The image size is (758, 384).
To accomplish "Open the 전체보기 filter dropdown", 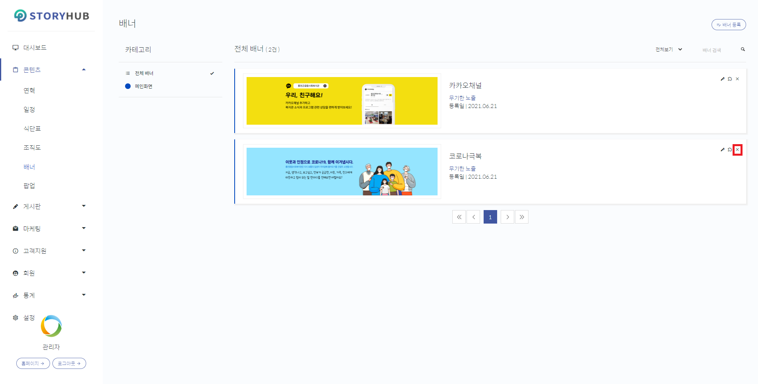I will pyautogui.click(x=669, y=50).
